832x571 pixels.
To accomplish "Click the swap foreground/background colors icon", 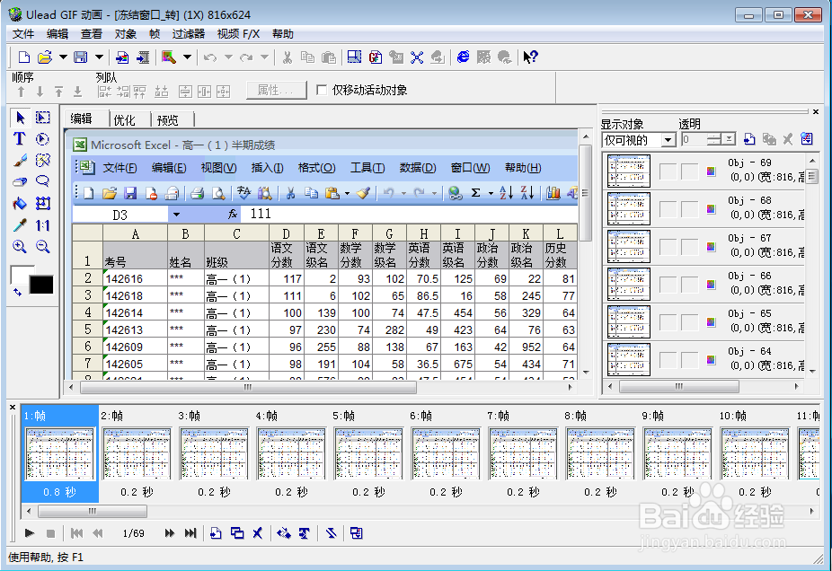I will 17,292.
